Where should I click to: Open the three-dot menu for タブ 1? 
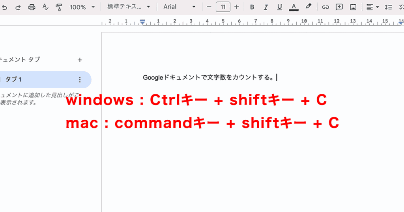click(x=80, y=80)
